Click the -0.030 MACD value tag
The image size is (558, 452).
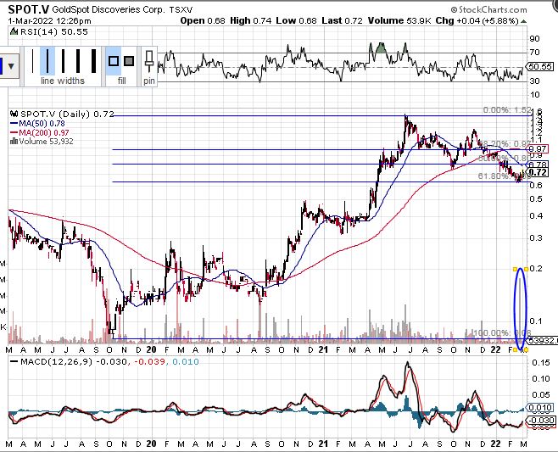(541, 421)
